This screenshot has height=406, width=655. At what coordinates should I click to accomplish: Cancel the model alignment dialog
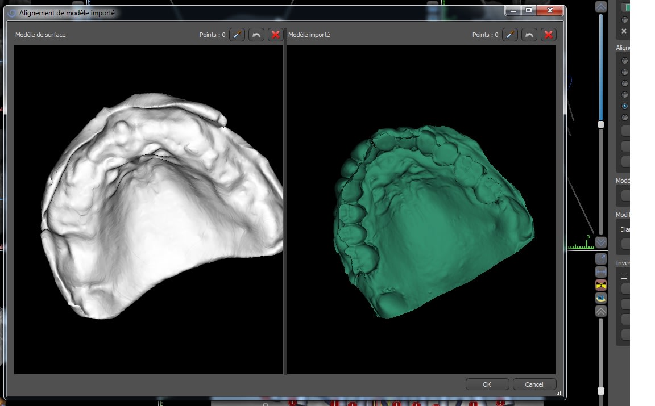534,384
